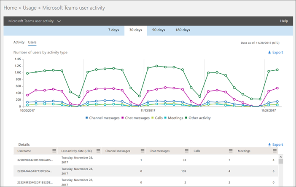Open Help in the report header
Viewport: 296px width, 187px height.
click(x=284, y=21)
